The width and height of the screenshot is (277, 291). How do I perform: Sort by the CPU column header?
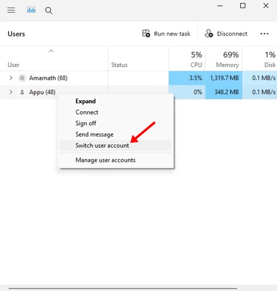click(187, 59)
